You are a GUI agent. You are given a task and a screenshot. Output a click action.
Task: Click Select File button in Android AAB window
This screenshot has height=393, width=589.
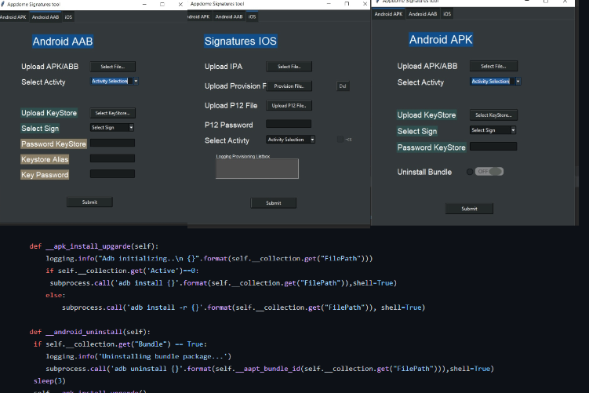click(x=113, y=67)
